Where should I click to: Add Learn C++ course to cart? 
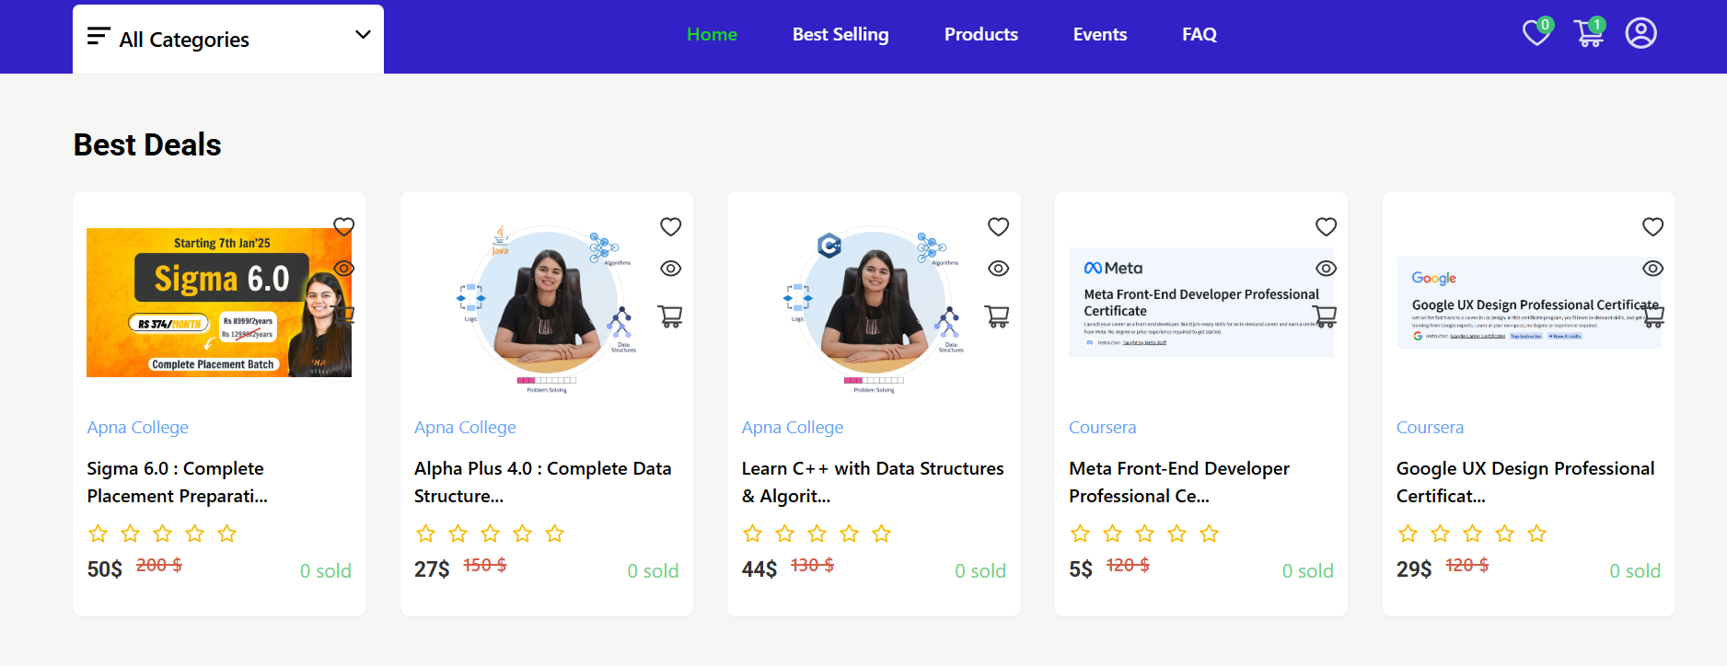[x=998, y=316]
